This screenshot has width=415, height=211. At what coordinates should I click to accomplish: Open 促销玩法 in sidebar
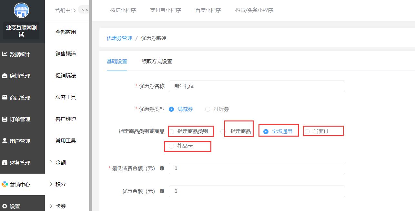[66, 75]
